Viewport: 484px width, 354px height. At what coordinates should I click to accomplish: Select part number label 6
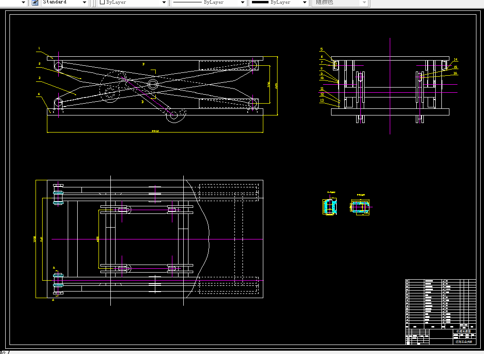[322, 57]
